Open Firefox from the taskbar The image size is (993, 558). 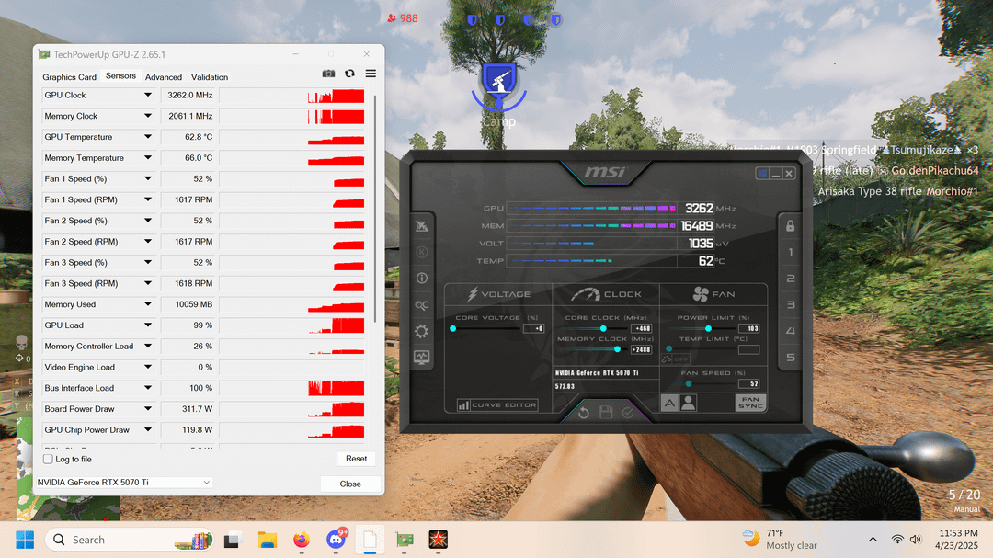(x=302, y=540)
